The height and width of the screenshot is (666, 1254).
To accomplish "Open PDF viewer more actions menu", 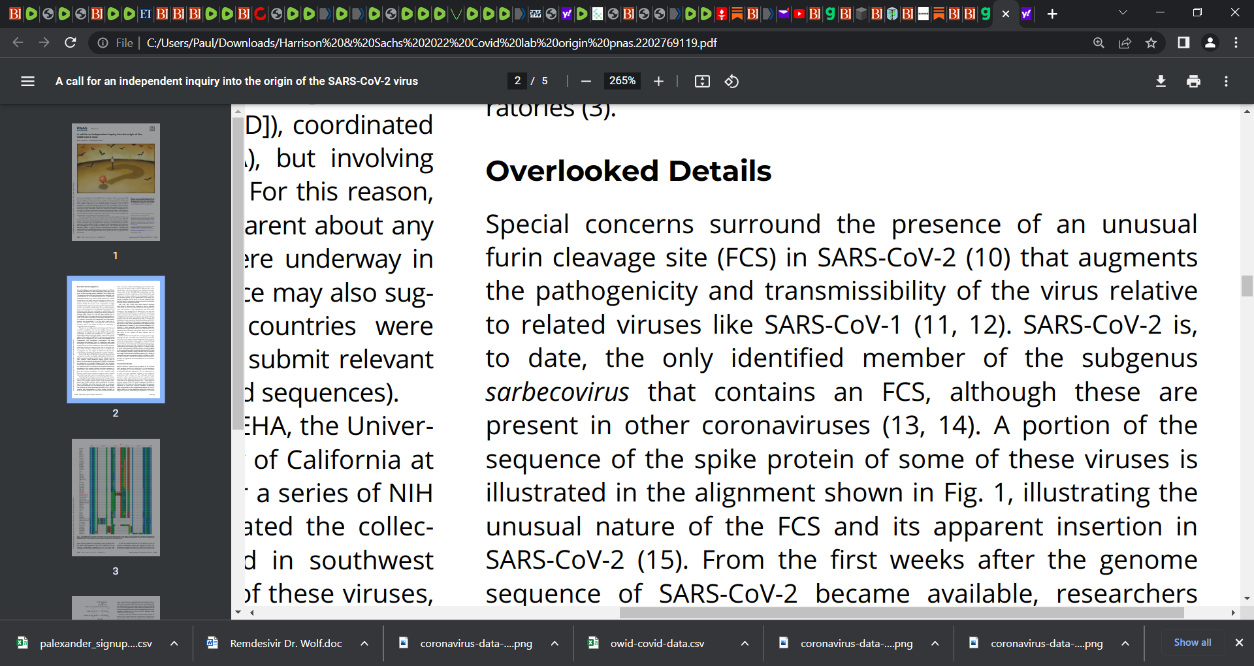I will (x=1226, y=81).
